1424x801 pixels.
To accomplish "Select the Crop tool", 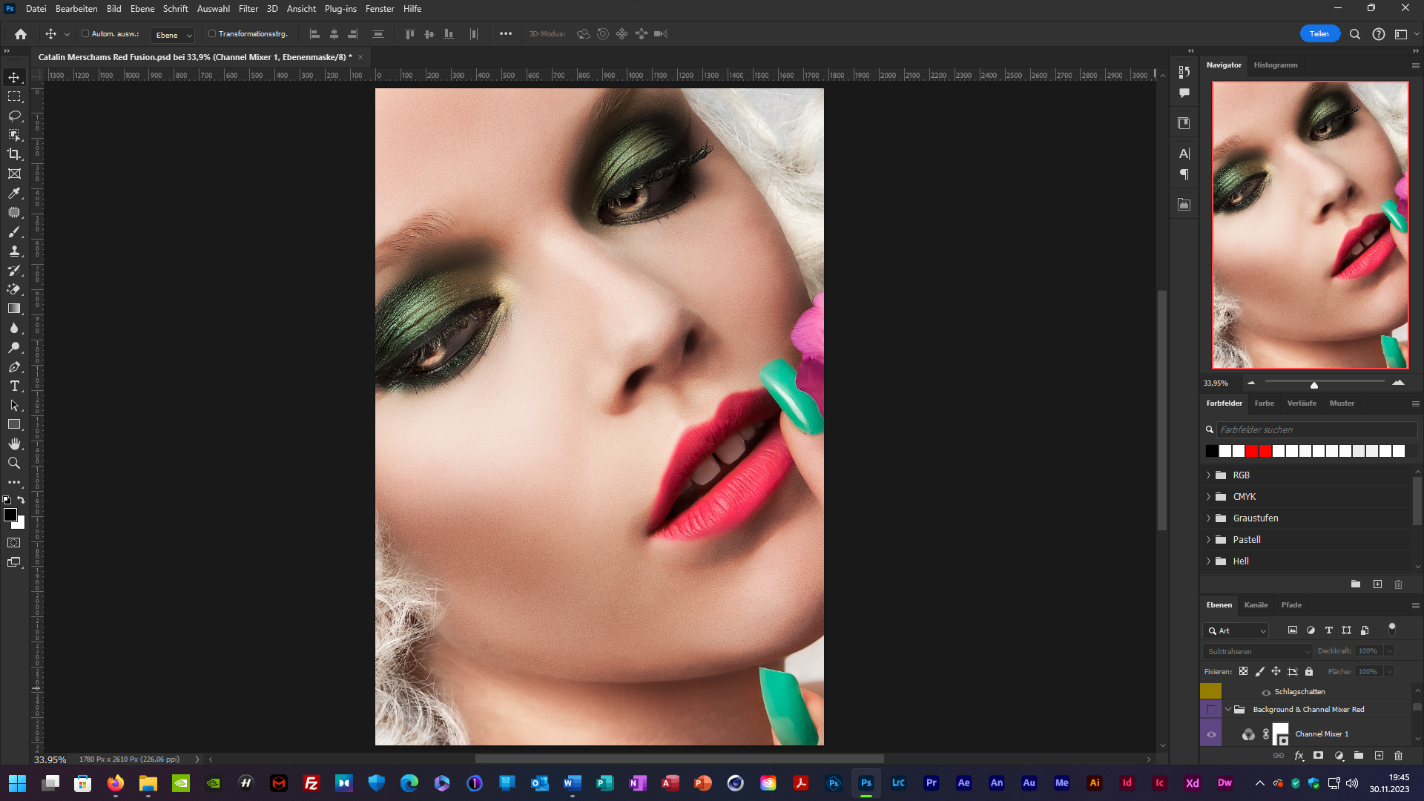I will 14,154.
